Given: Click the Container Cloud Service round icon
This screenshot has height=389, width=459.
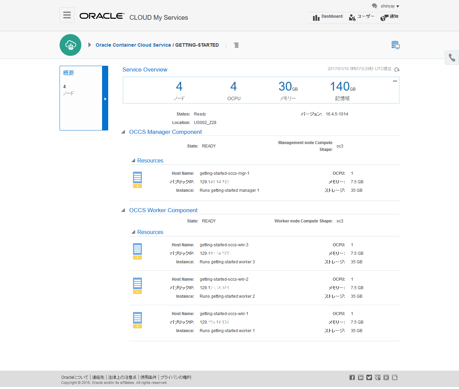Looking at the screenshot, I should 70,45.
